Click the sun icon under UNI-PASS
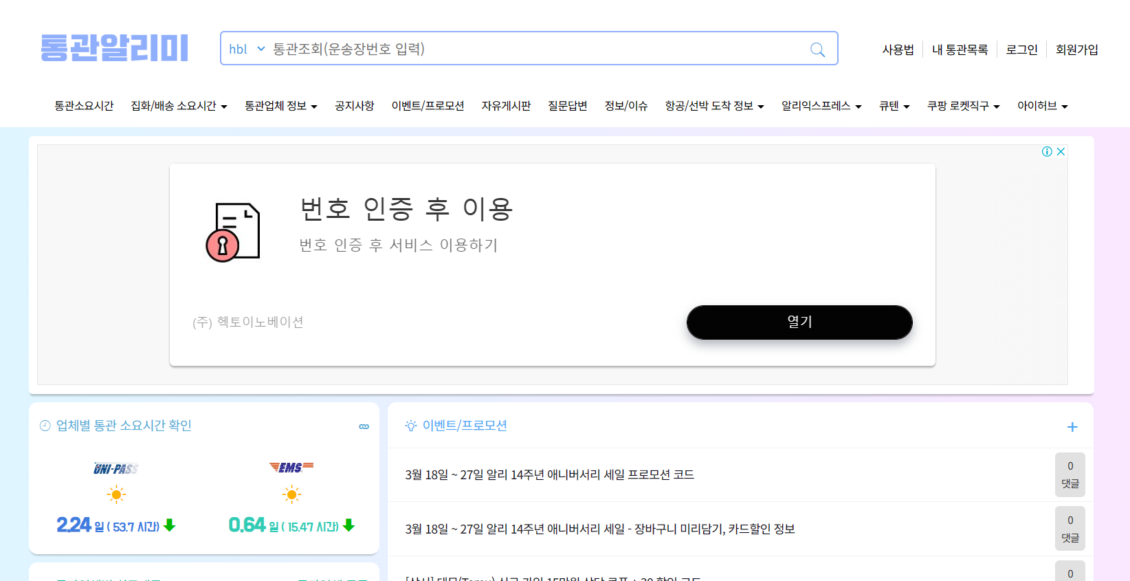The height and width of the screenshot is (581, 1130). (116, 494)
